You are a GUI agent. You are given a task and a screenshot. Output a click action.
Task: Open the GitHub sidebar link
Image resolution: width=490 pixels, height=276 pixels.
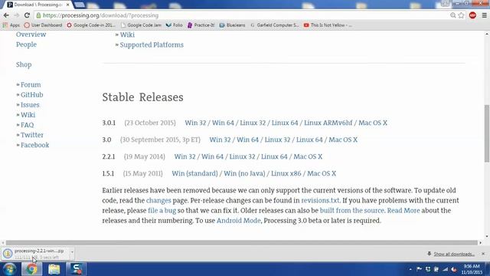32,94
